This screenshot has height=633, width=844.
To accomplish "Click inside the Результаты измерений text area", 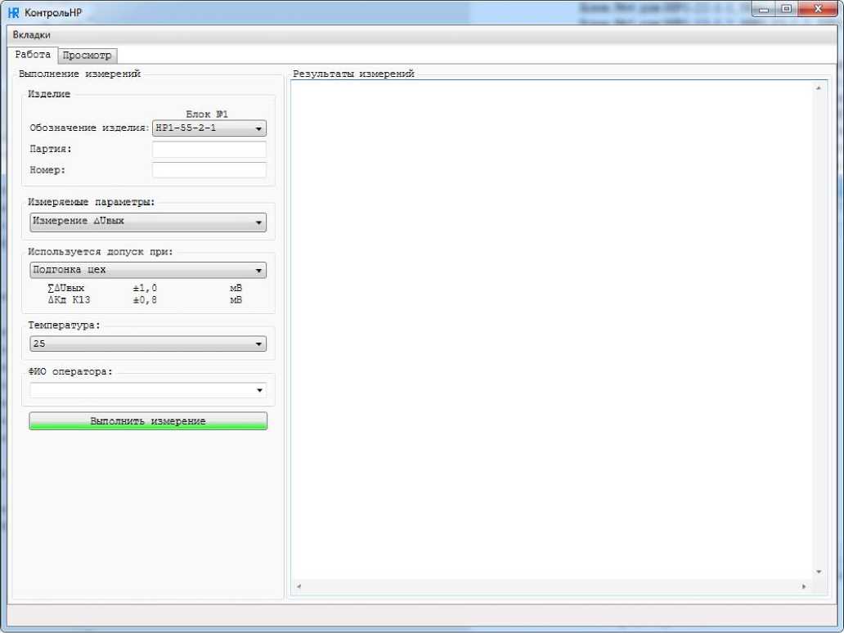I will coord(553,327).
